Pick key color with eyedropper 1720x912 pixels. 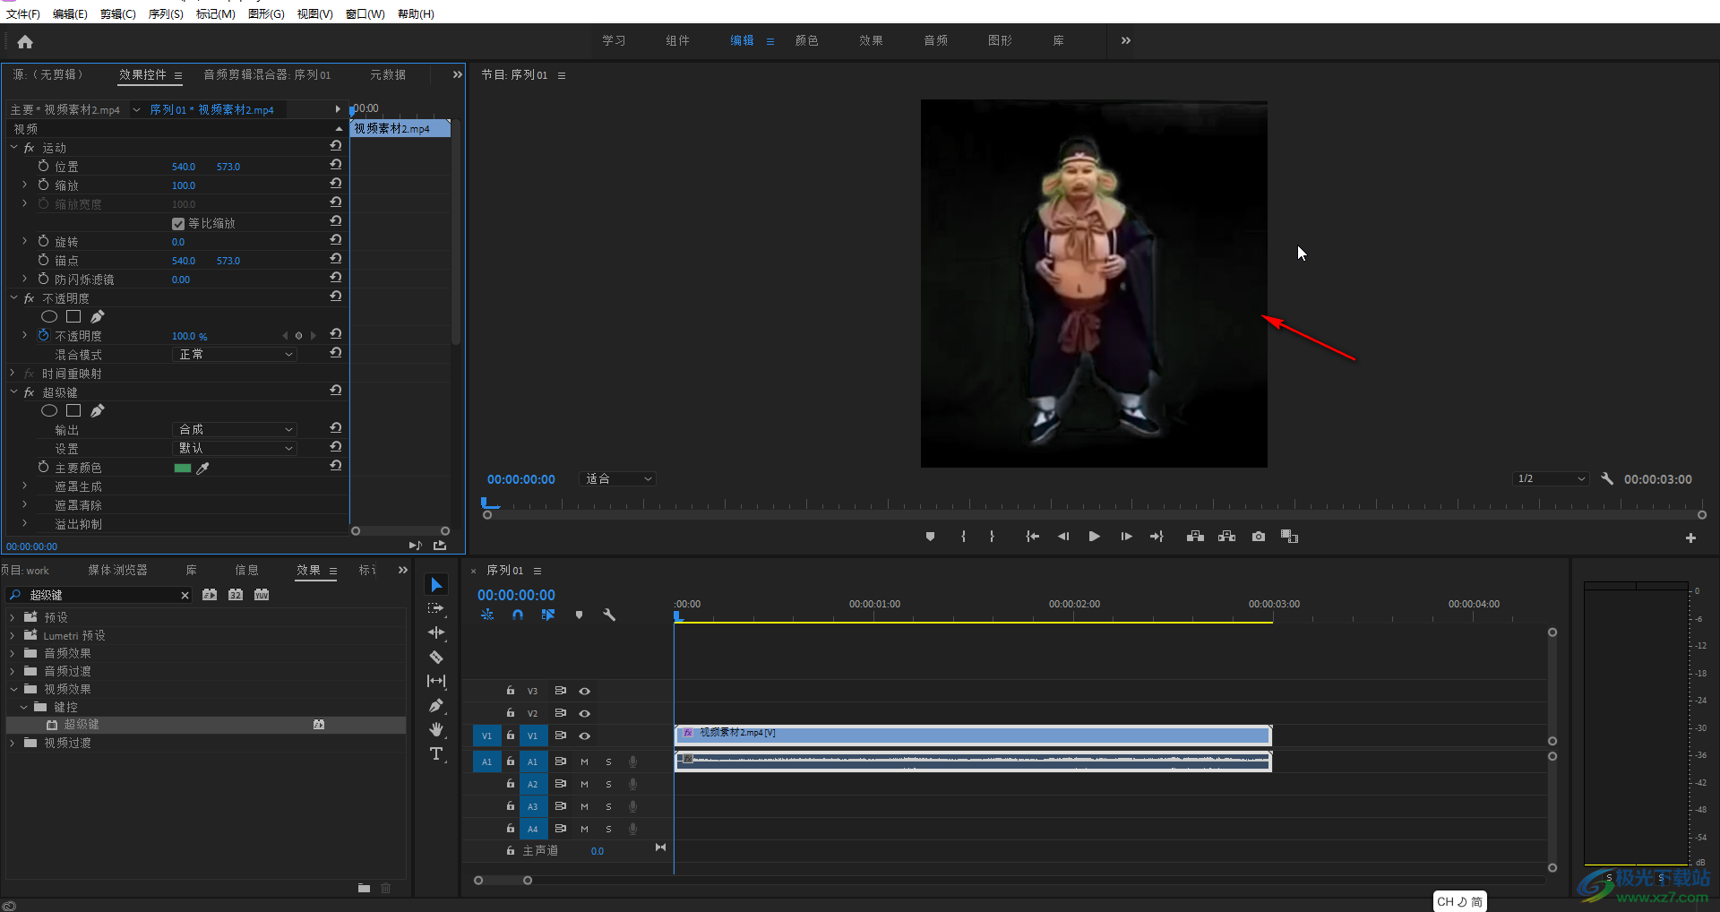click(x=203, y=468)
